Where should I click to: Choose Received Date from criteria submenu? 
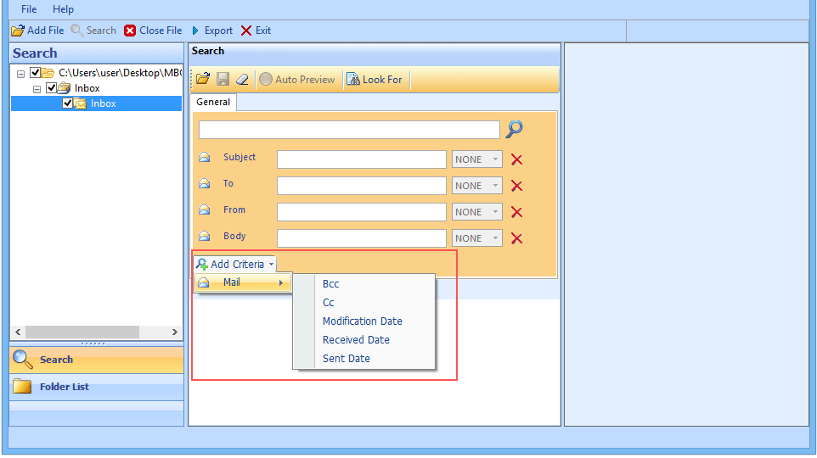click(x=356, y=340)
